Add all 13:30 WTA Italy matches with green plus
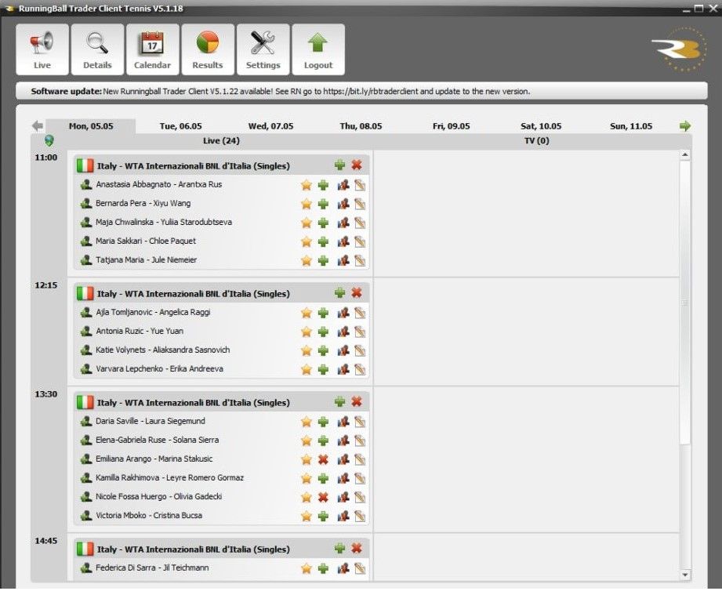Viewport: 722px width, 591px height. [x=339, y=401]
